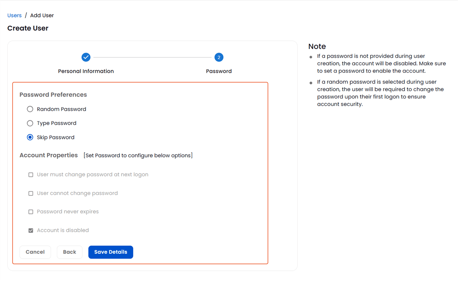The height and width of the screenshot is (281, 458).
Task: Click the Note heading above the bullet list
Action: click(x=317, y=46)
